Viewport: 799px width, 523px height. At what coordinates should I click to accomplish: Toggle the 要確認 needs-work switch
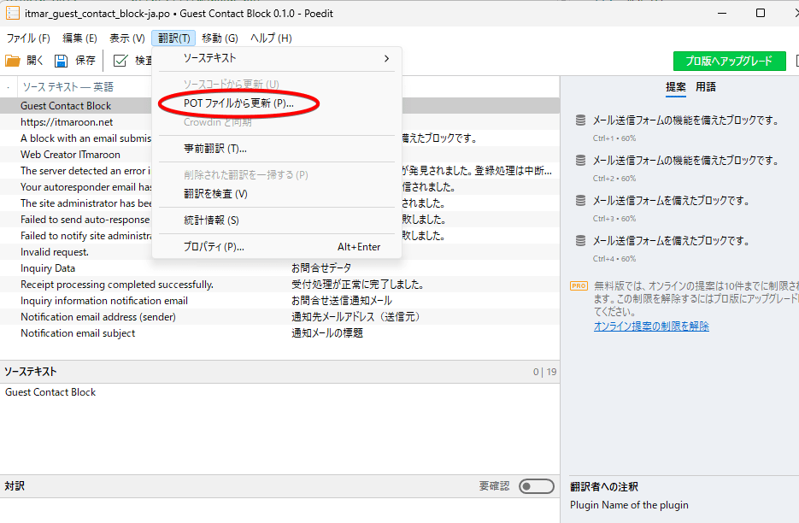pyautogui.click(x=537, y=486)
